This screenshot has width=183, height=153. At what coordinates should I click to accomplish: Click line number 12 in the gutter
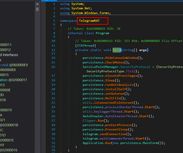53,50
